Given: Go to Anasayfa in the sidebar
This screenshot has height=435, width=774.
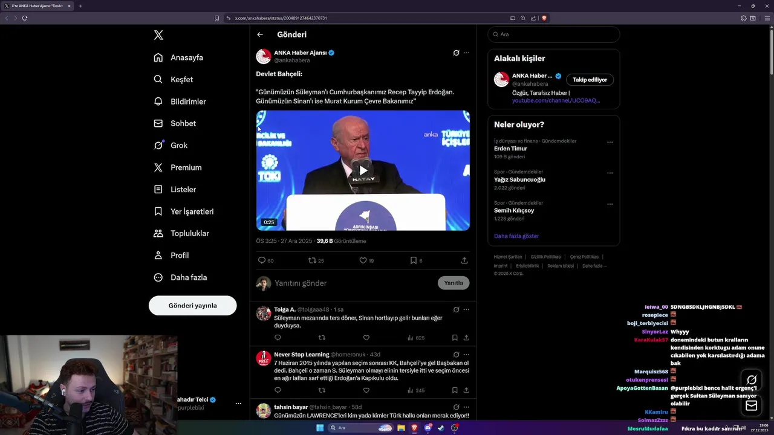Looking at the screenshot, I should coord(179,57).
